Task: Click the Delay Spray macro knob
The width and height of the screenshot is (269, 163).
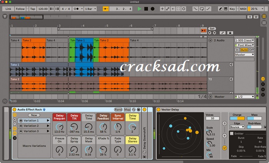Action: pos(74,150)
